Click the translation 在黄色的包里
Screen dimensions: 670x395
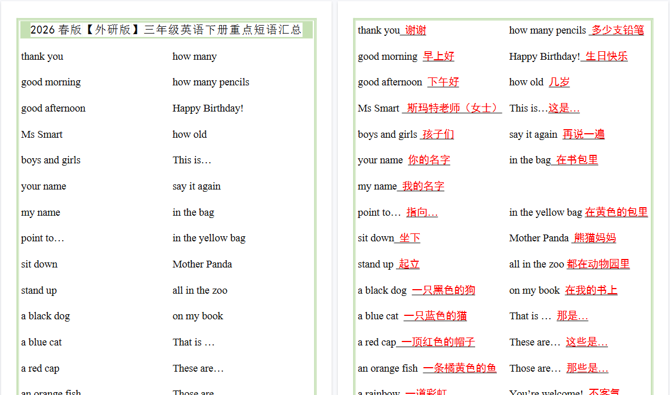click(616, 212)
